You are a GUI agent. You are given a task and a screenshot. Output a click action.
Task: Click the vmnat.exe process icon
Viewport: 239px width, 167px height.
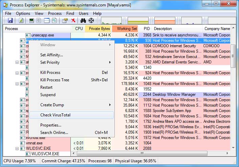(x=23, y=143)
